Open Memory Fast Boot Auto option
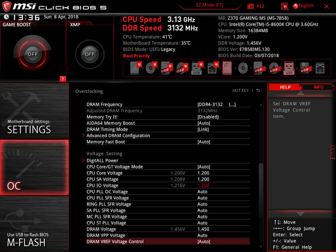 203,142
